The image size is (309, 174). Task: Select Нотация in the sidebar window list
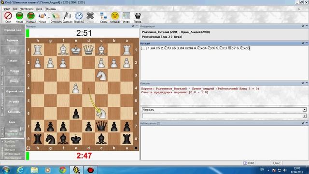click(x=10, y=150)
